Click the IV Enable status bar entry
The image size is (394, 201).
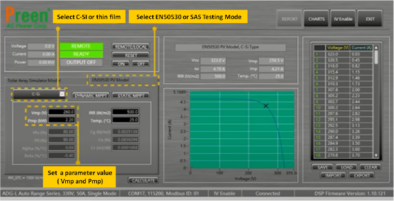225,193
